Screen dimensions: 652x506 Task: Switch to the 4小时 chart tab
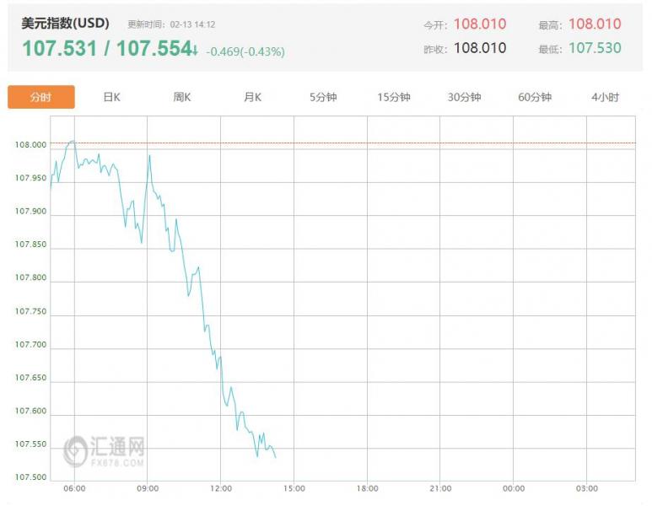point(605,97)
